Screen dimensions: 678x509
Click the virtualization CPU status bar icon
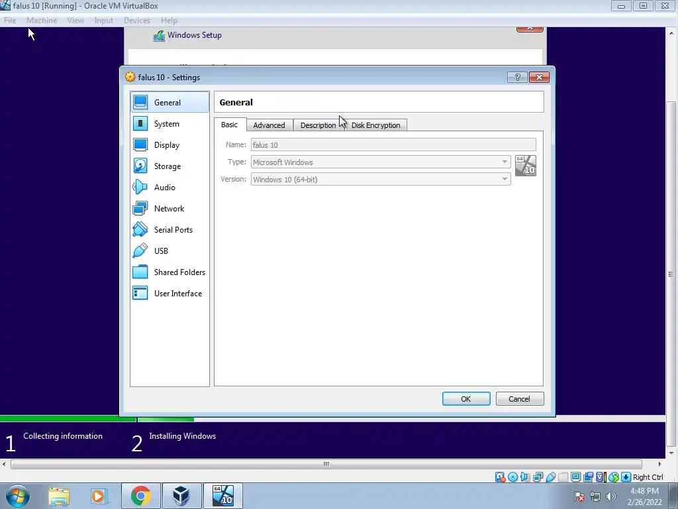[x=601, y=477]
